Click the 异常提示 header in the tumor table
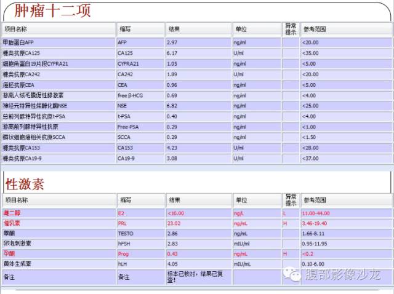394x294 pixels. [x=291, y=29]
